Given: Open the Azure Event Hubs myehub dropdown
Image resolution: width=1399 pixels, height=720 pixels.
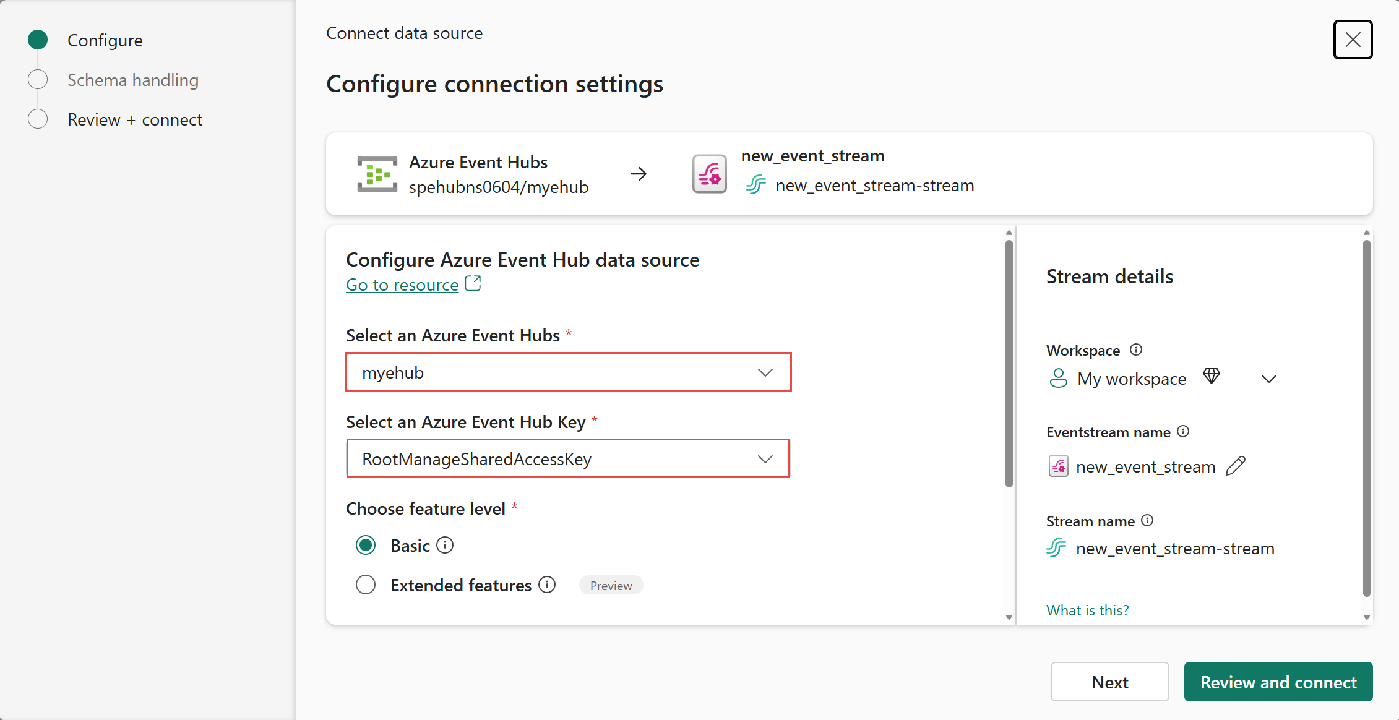Looking at the screenshot, I should (x=568, y=372).
